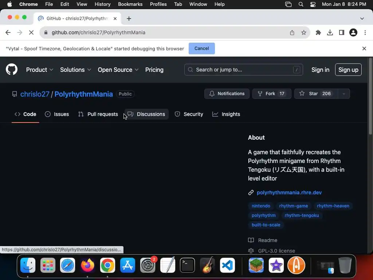Switch to the Issues tab
The width and height of the screenshot is (373, 280).
[x=57, y=114]
